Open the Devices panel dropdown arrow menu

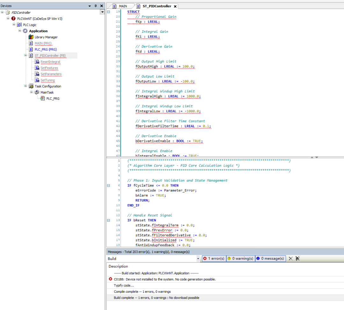click(x=90, y=6)
